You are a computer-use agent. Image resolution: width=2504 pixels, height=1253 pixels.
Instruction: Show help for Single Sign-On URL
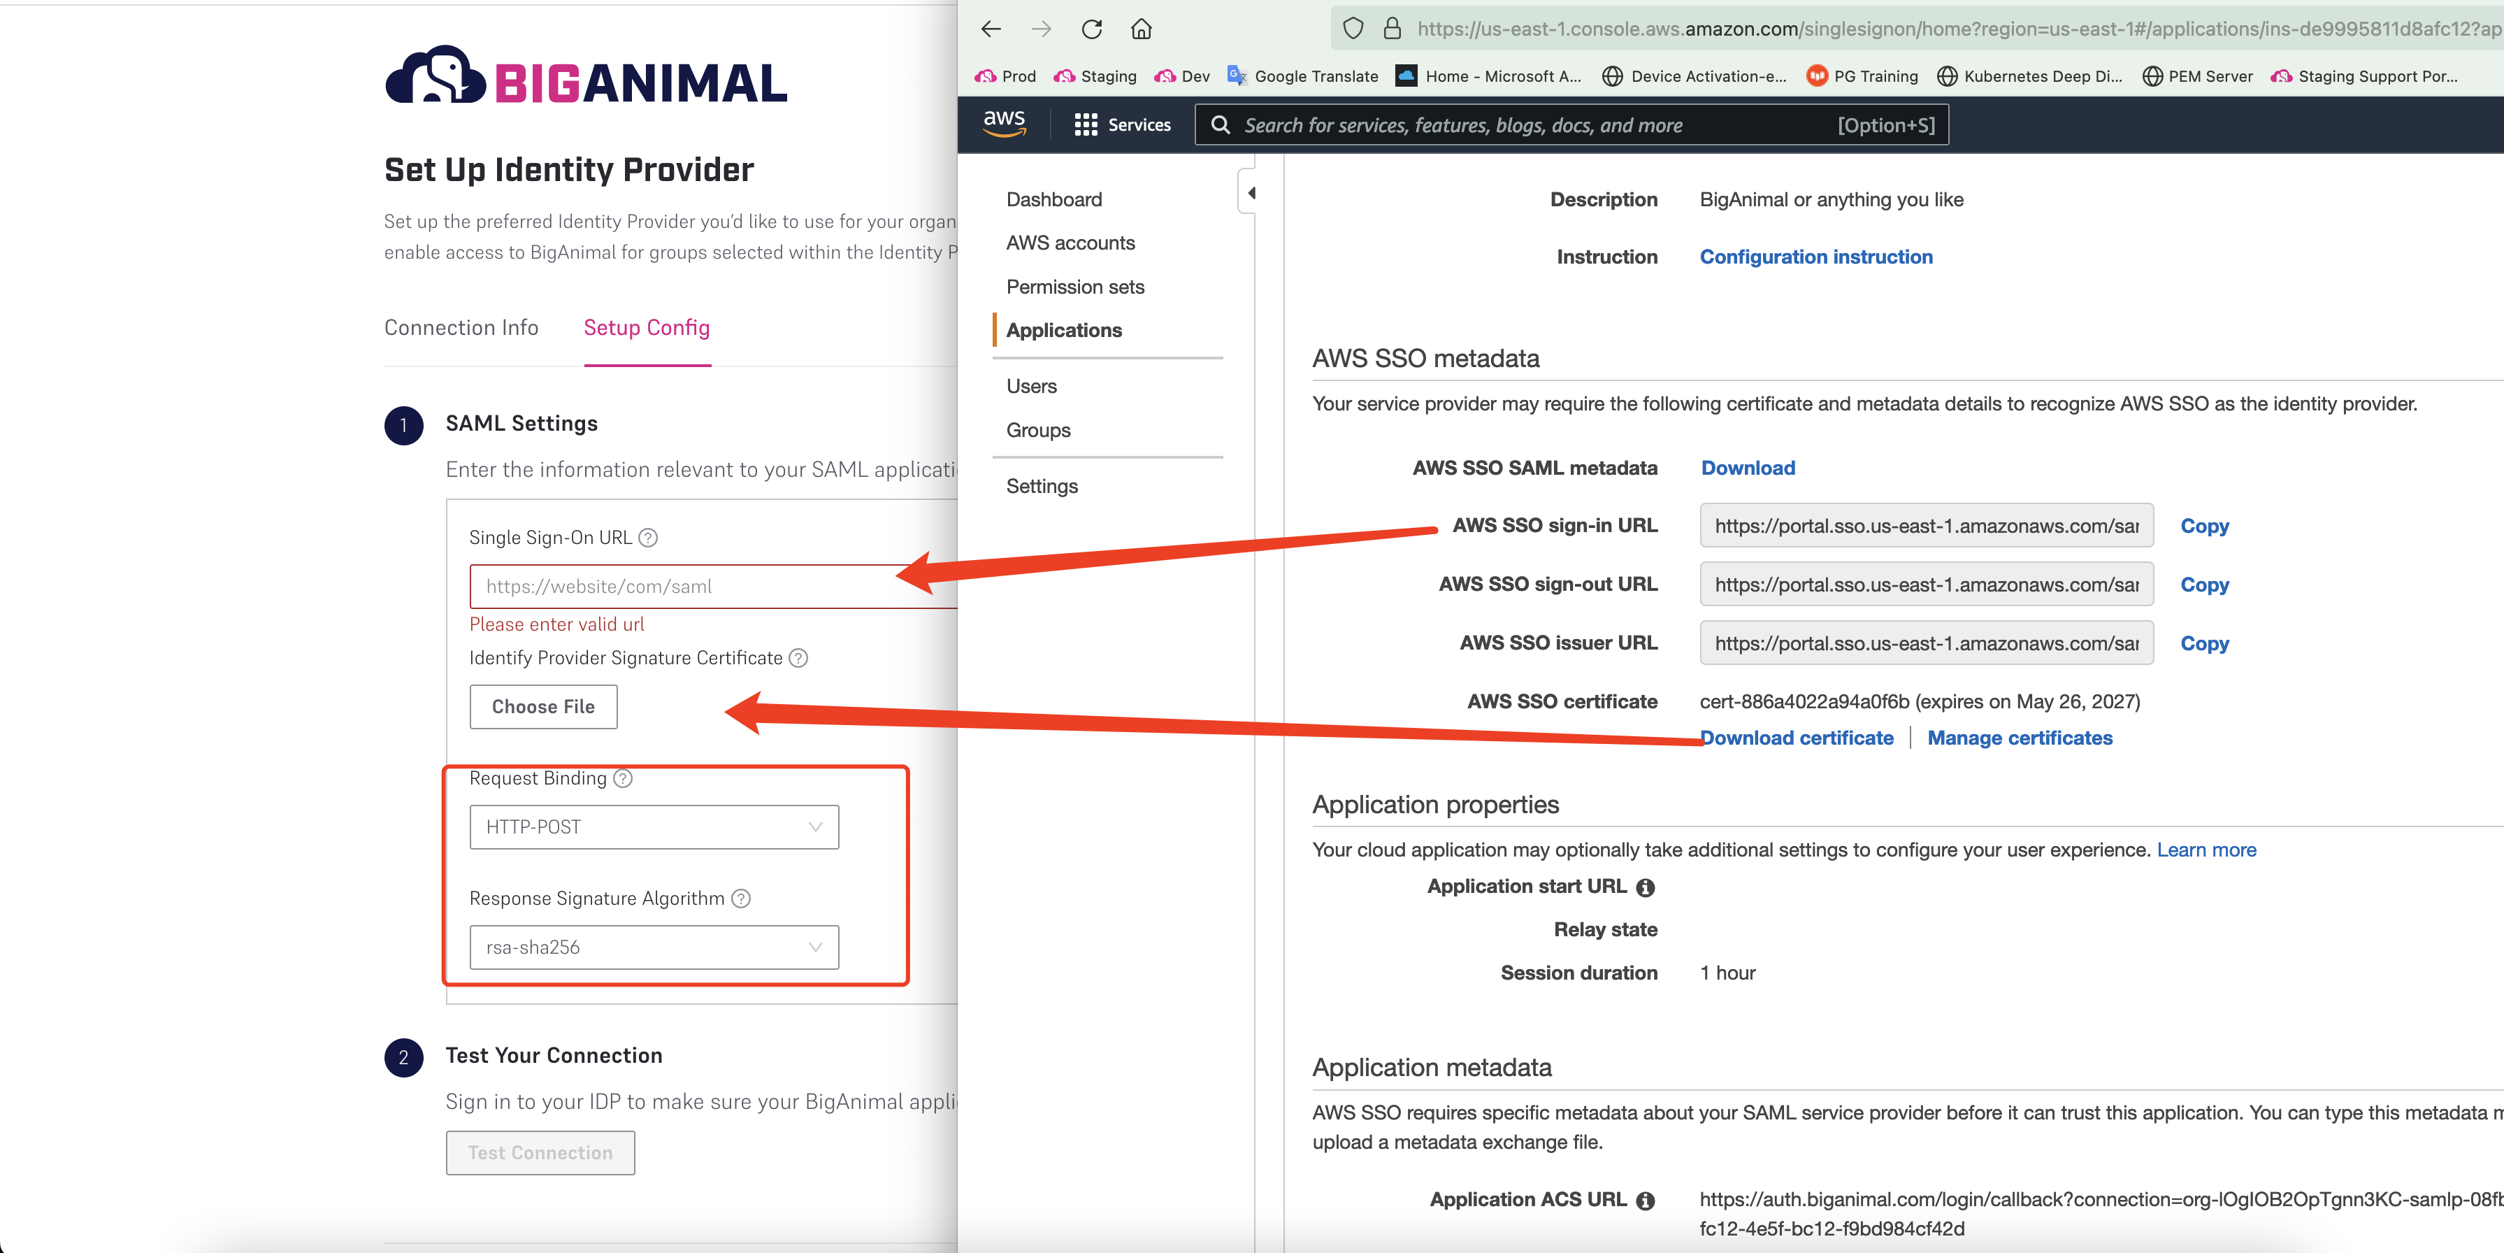point(648,538)
